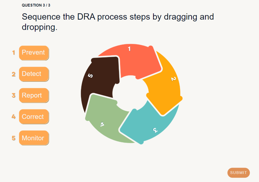Click the numeral 2 next to Detect
259x182 pixels.
tap(13, 74)
